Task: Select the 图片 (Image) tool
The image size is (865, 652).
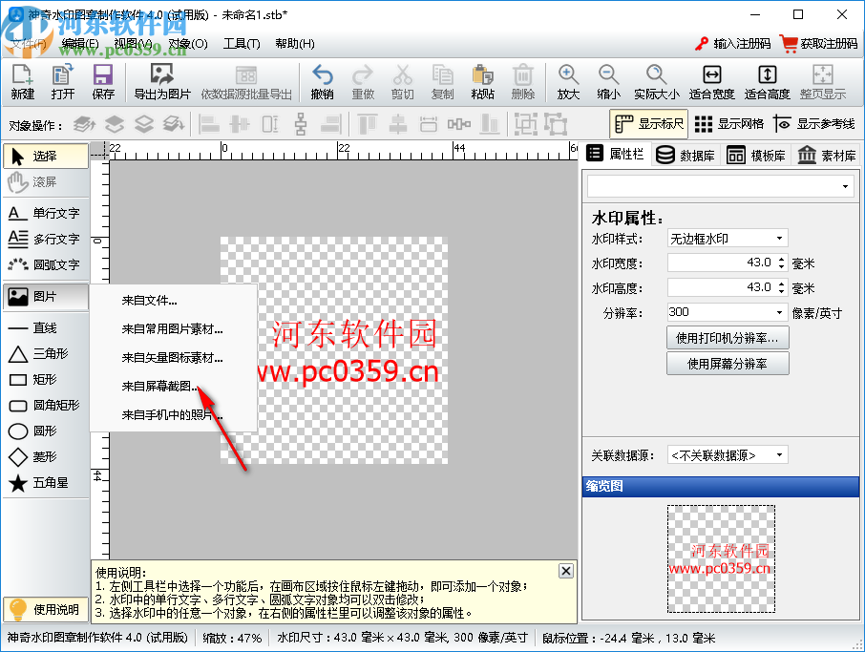Action: (x=45, y=297)
